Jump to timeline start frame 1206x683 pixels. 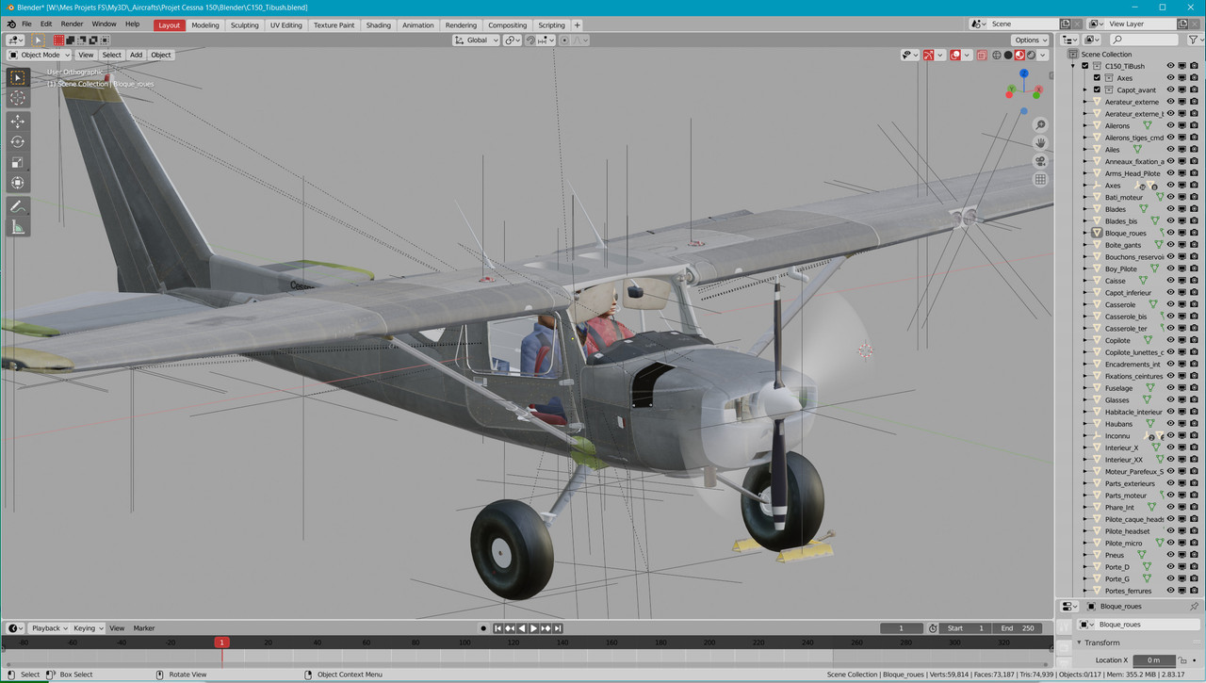(x=498, y=628)
